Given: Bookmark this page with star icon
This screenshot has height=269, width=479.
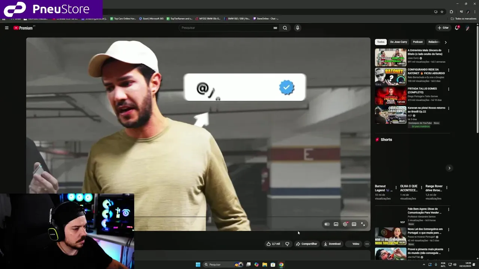Looking at the screenshot, I should tap(442, 12).
